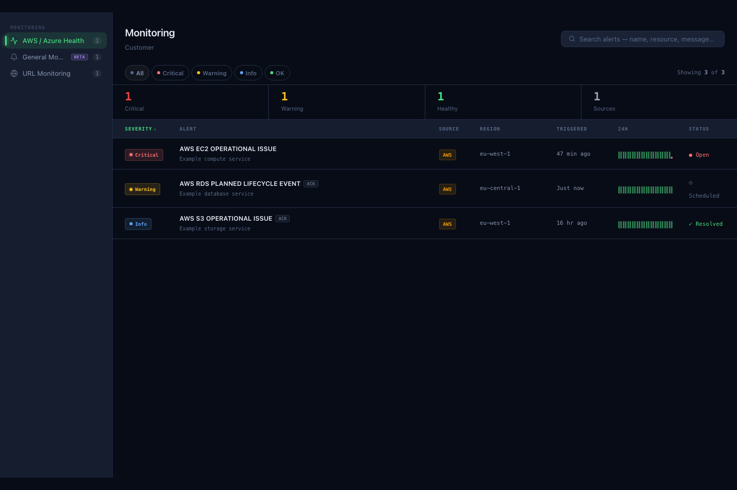Screen dimensions: 737x490
Task: Filter alerts by OK
Action: tap(277, 73)
